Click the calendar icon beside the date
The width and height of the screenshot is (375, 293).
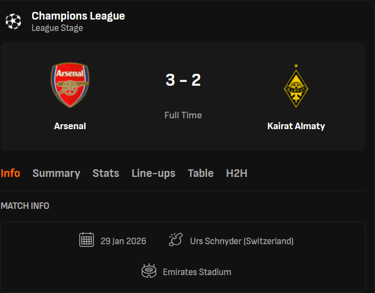86,240
